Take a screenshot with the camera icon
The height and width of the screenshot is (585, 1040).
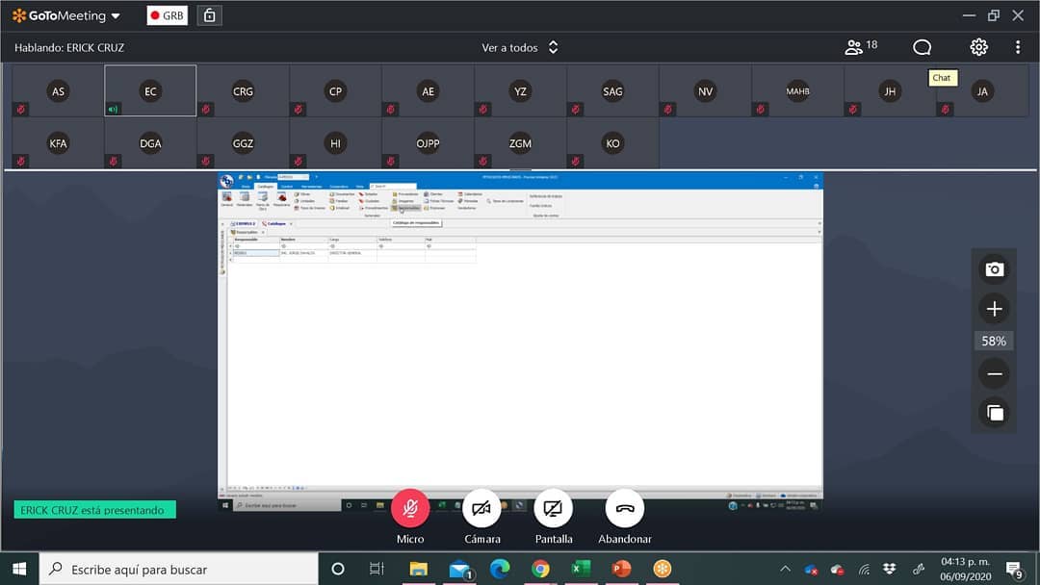click(994, 269)
